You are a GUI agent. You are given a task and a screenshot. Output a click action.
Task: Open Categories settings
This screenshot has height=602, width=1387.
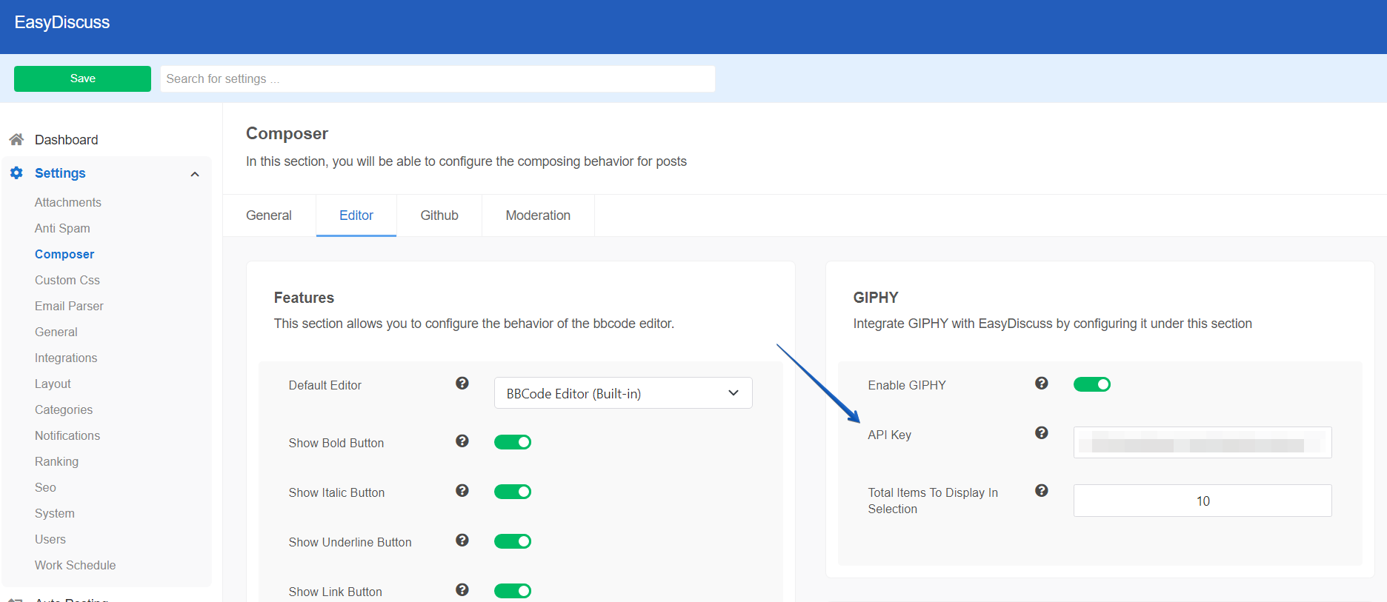[64, 409]
